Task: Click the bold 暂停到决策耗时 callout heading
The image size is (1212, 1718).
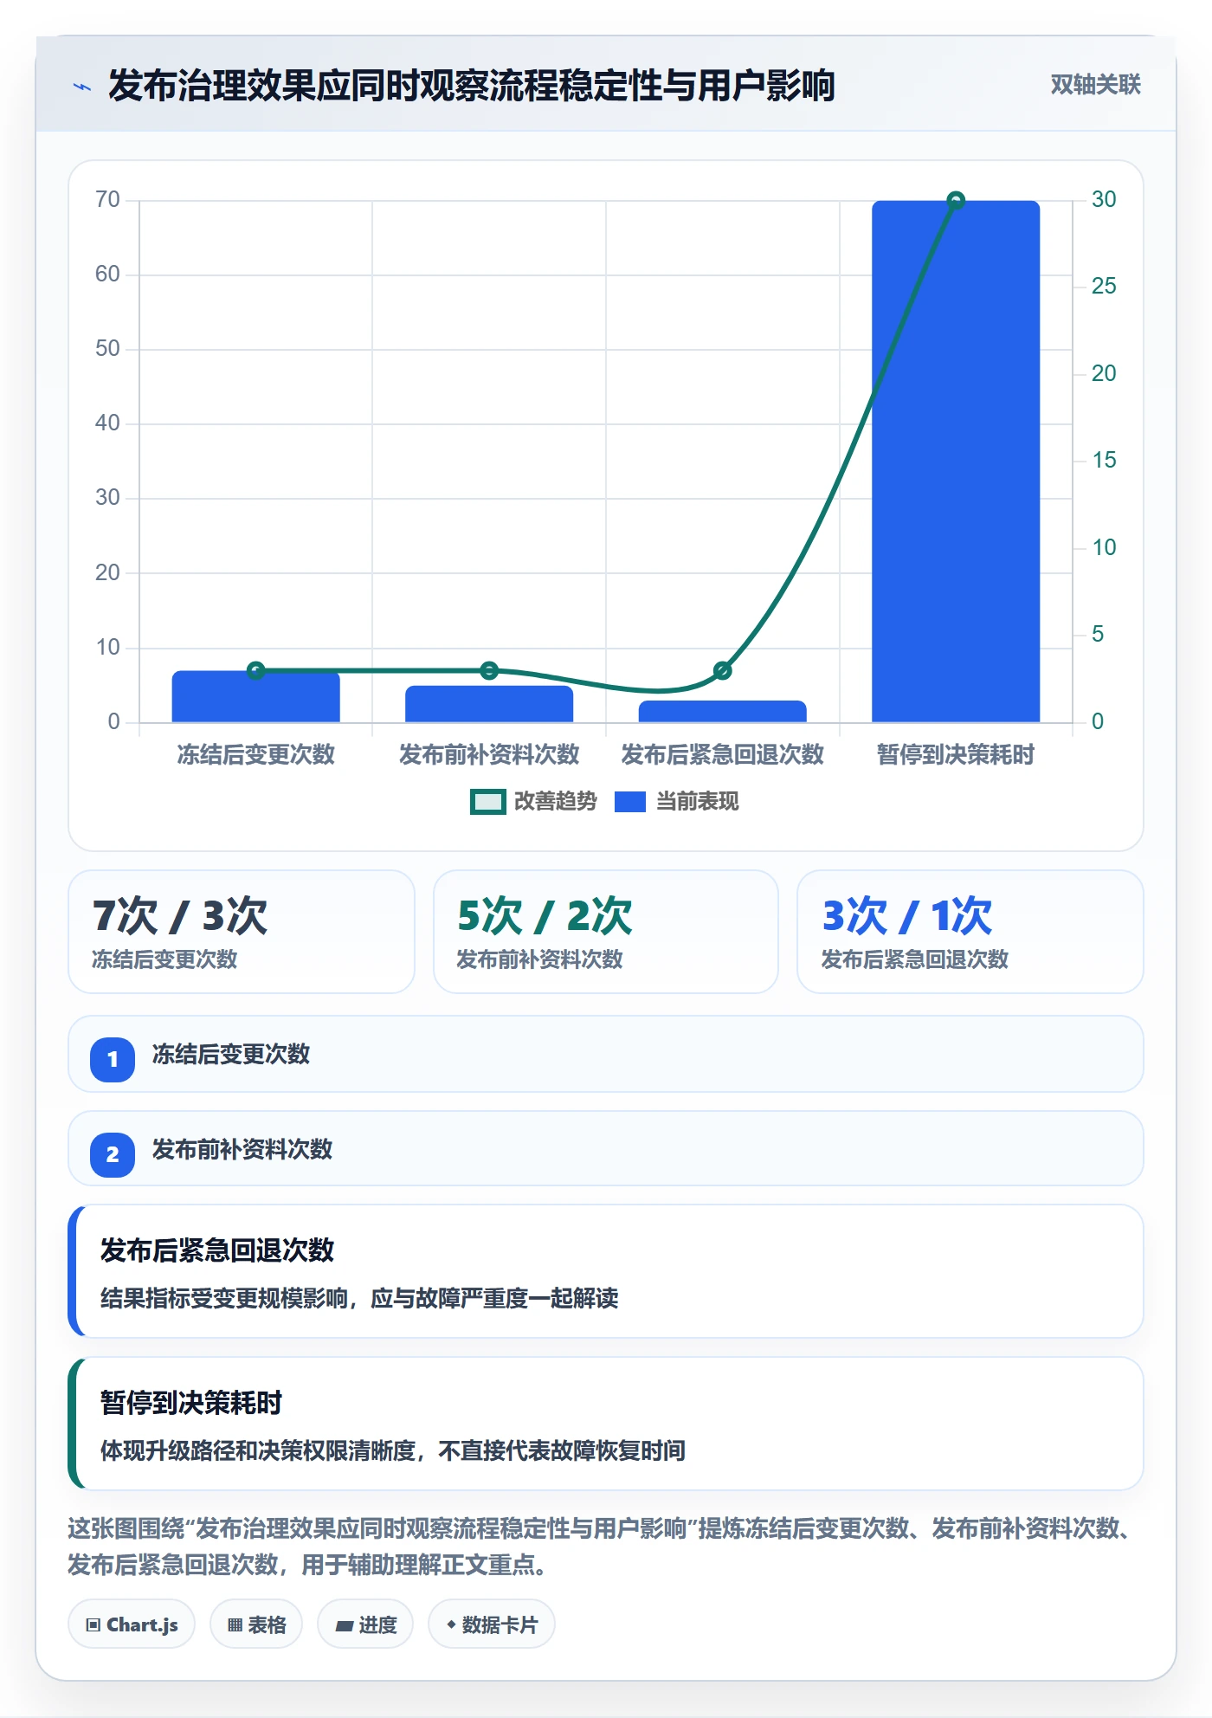Action: pyautogui.click(x=191, y=1402)
